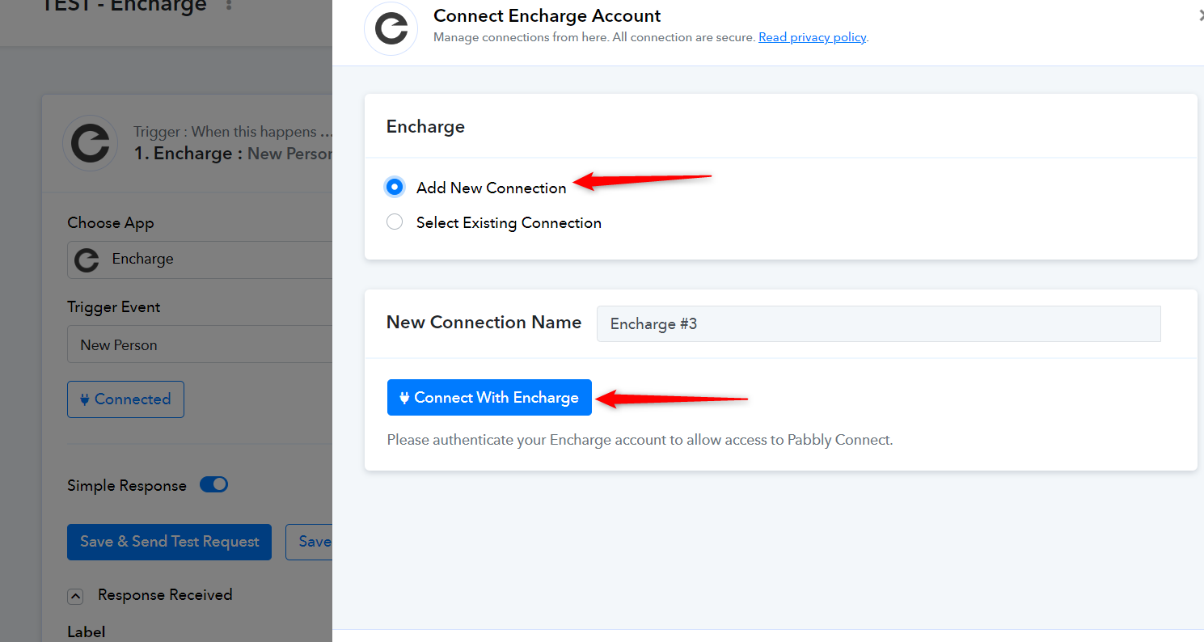Click the New Connection Name label
The width and height of the screenshot is (1204, 642).
(484, 323)
